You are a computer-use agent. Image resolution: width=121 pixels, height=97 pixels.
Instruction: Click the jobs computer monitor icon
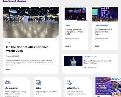tap(38, 82)
